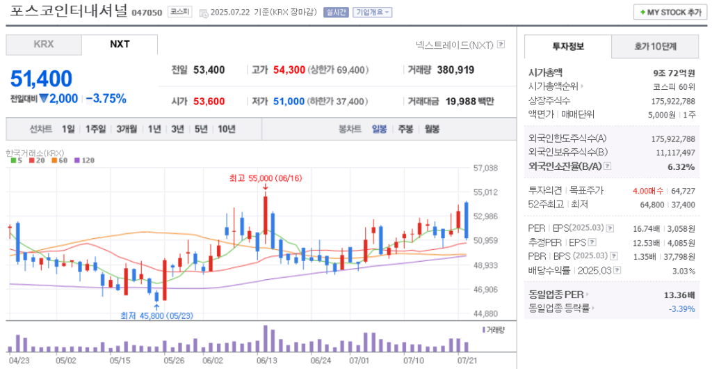
Task: Click the 5-day moving average legend marker
Action: click(13, 160)
